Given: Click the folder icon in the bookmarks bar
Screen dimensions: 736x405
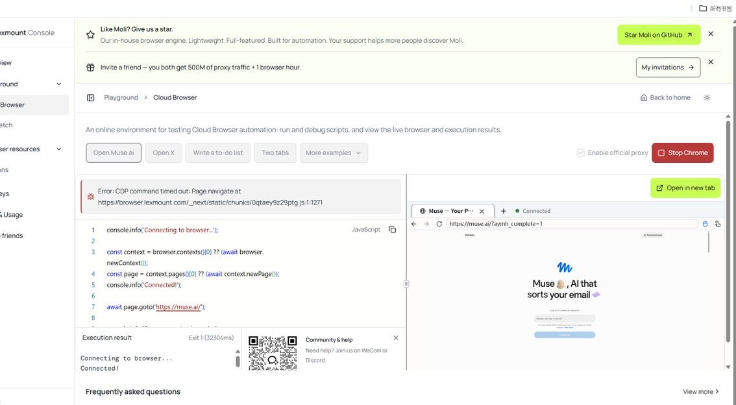Looking at the screenshot, I should coord(703,8).
